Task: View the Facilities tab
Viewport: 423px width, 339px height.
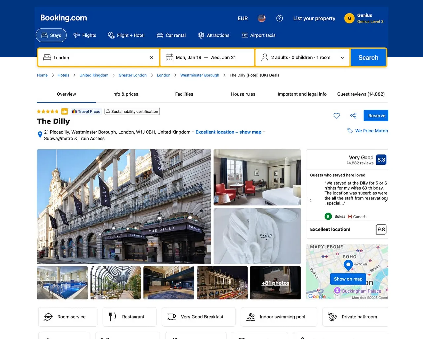Action: click(x=184, y=94)
